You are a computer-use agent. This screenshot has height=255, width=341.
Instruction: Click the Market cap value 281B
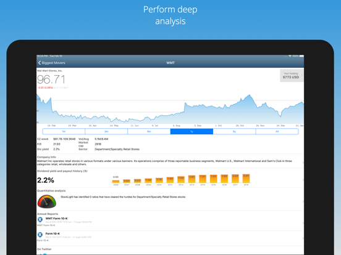(x=98, y=144)
